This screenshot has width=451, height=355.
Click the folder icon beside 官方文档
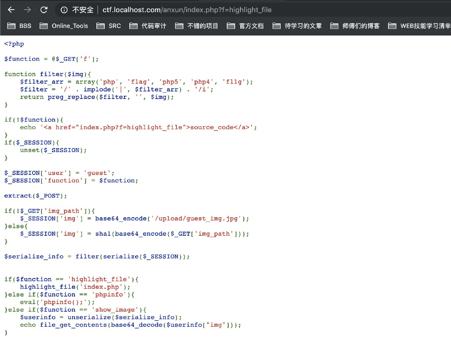click(x=231, y=26)
